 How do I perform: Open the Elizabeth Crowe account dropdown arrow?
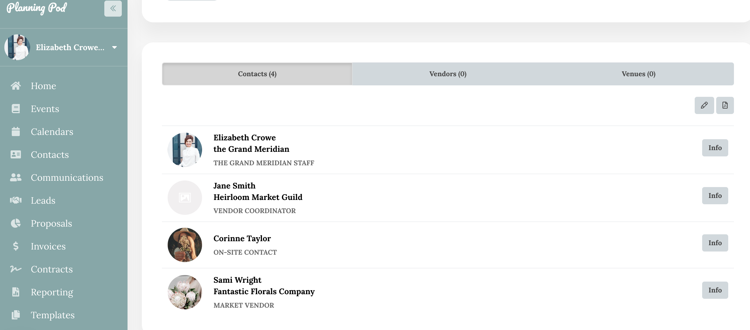pyautogui.click(x=114, y=48)
